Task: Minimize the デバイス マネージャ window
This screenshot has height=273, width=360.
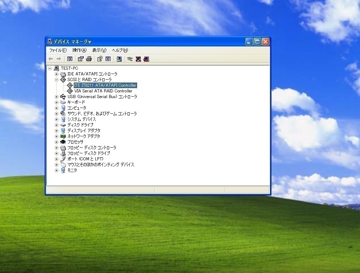Action: tap(249, 41)
